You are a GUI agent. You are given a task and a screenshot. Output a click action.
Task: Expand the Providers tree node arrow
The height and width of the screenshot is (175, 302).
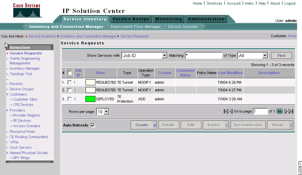pos(7,110)
